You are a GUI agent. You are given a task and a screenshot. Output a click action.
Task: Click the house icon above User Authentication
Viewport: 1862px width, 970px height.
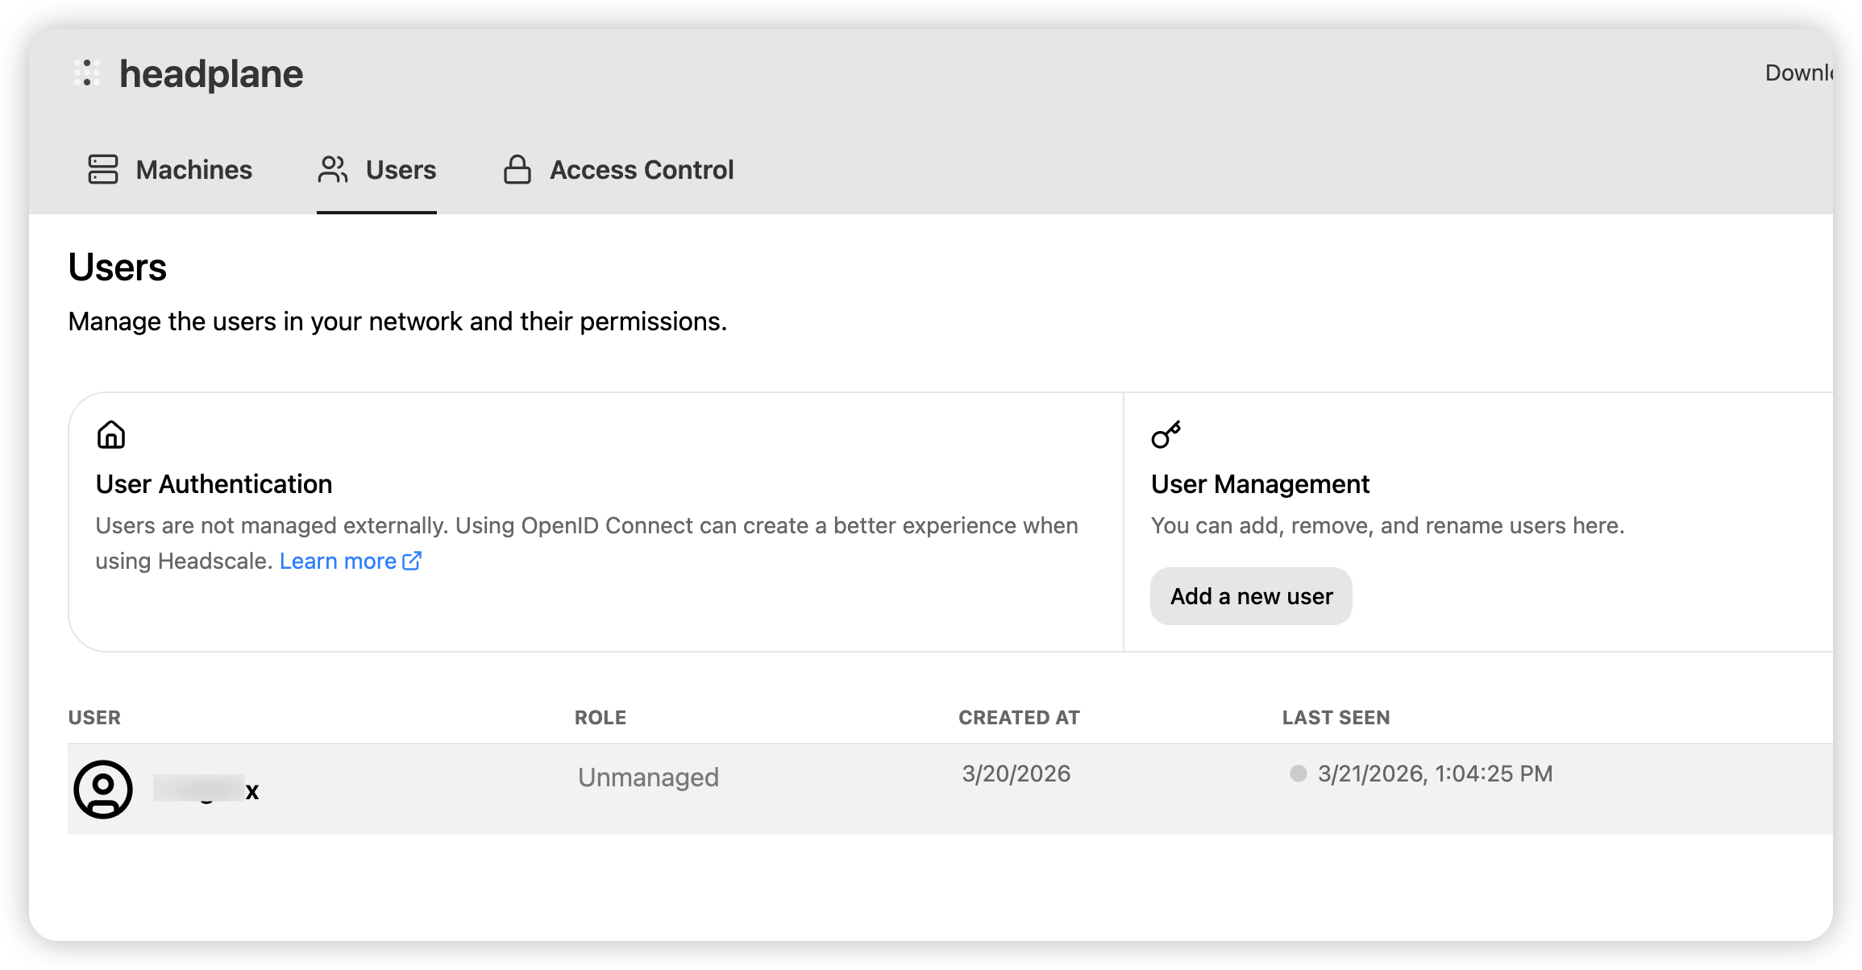click(111, 435)
